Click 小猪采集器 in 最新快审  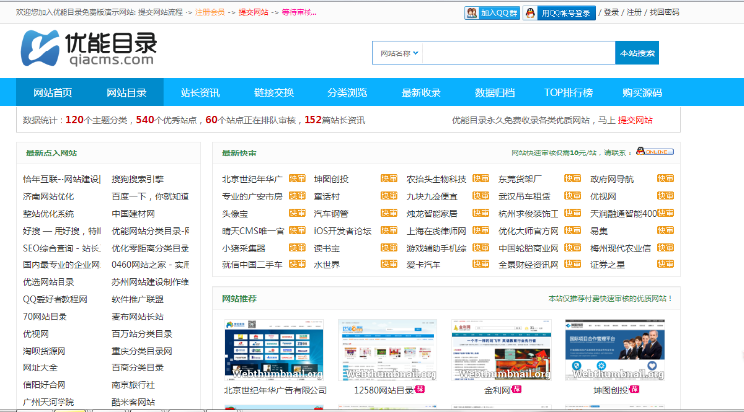pos(243,248)
